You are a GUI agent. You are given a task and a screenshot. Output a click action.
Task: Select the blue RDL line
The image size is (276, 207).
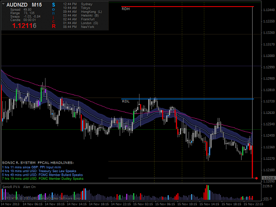pos(188,99)
